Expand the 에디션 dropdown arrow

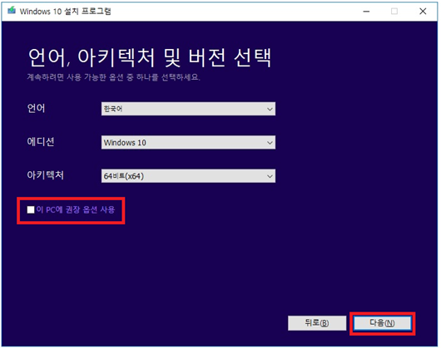(270, 143)
